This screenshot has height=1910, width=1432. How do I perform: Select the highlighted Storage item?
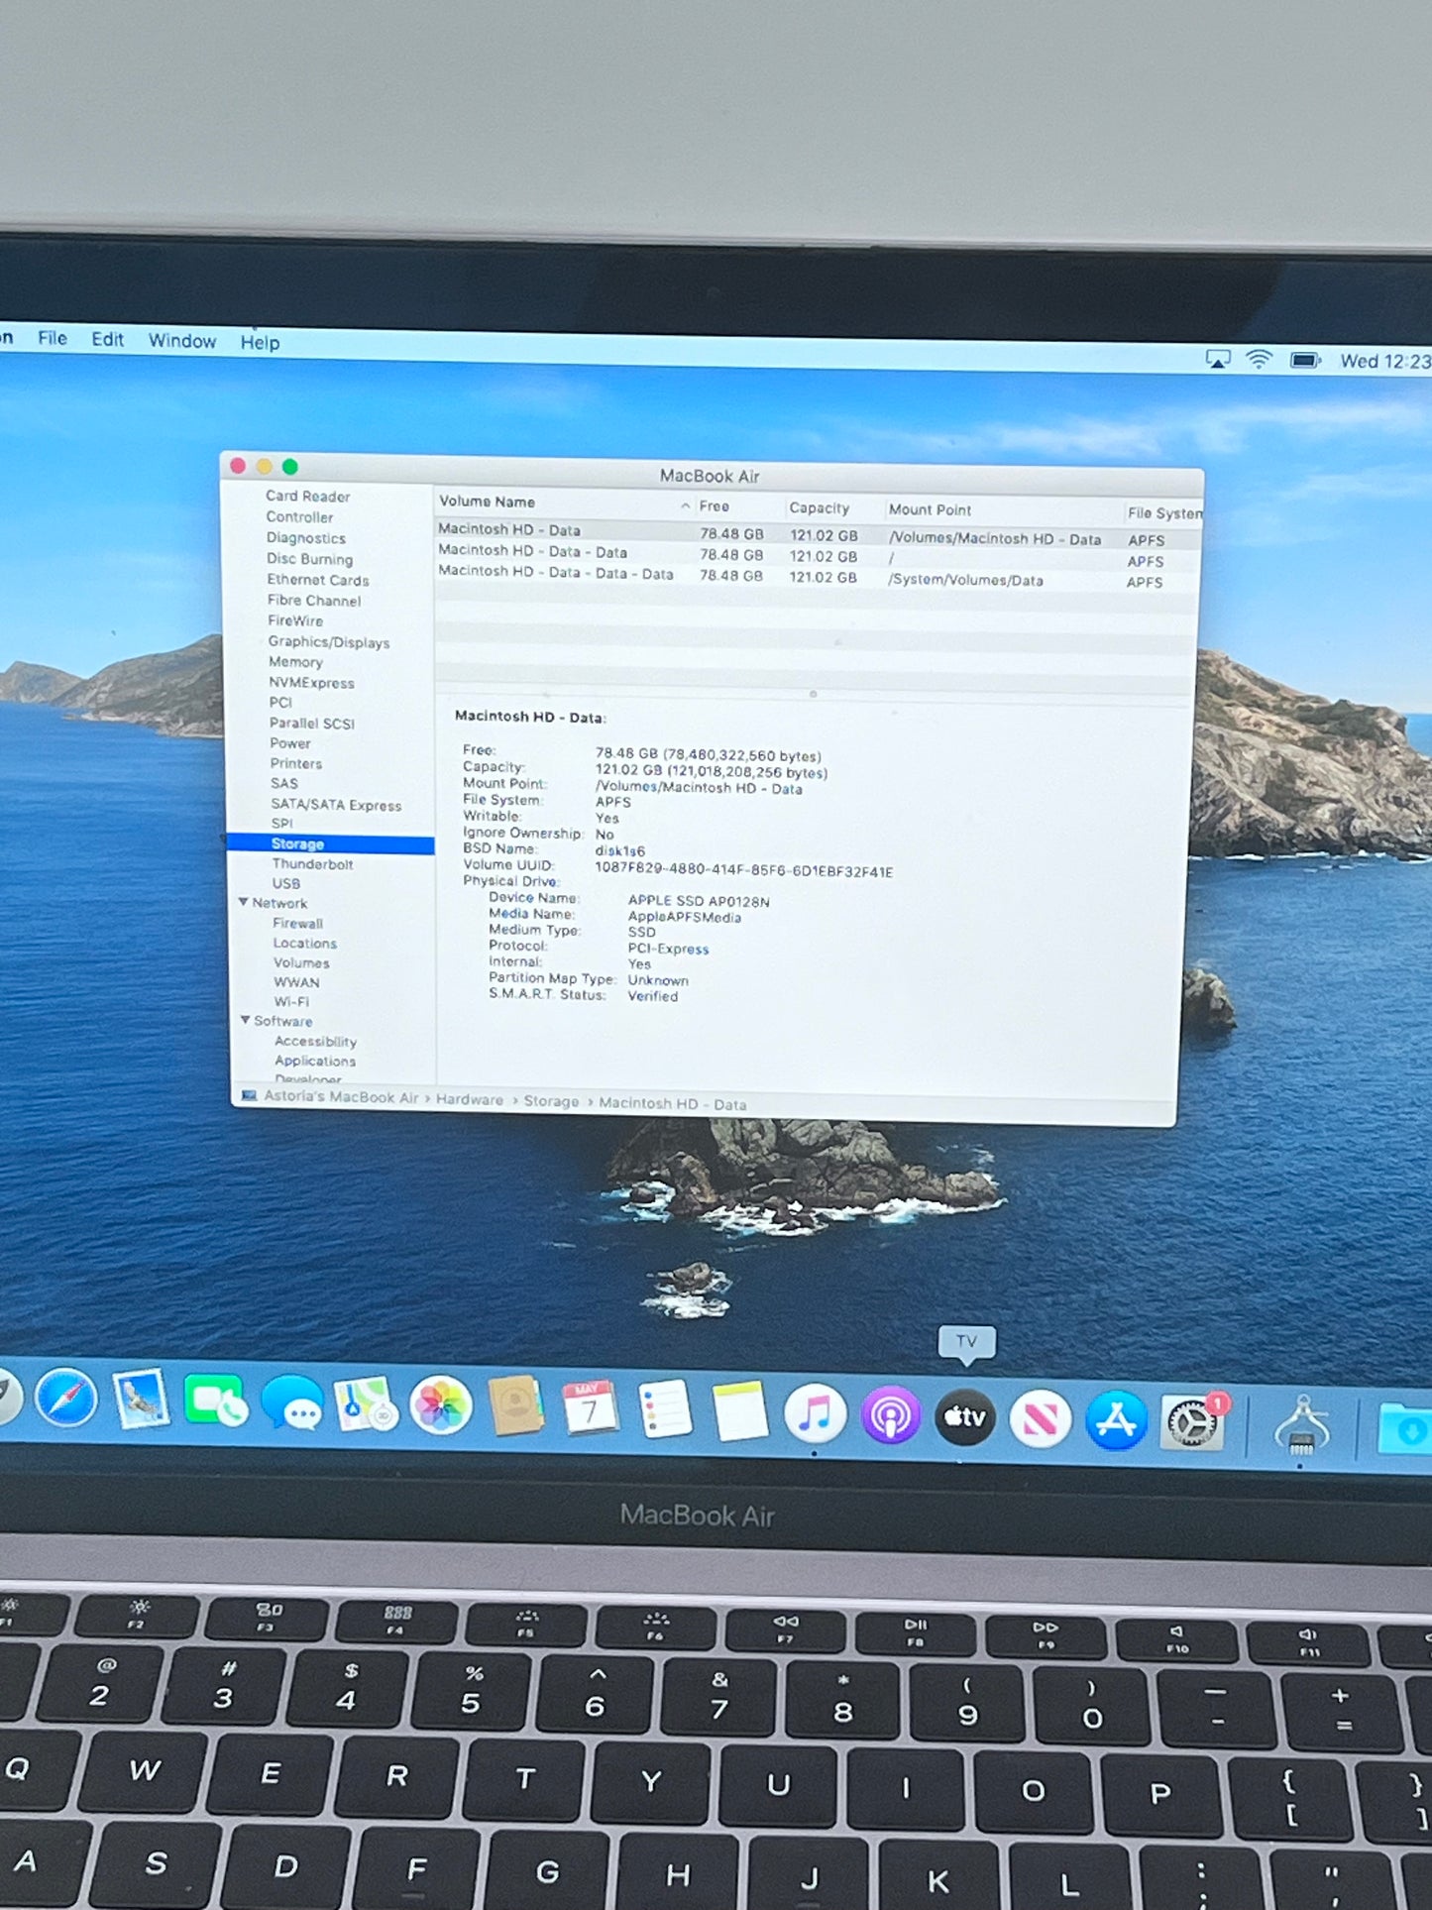(330, 843)
